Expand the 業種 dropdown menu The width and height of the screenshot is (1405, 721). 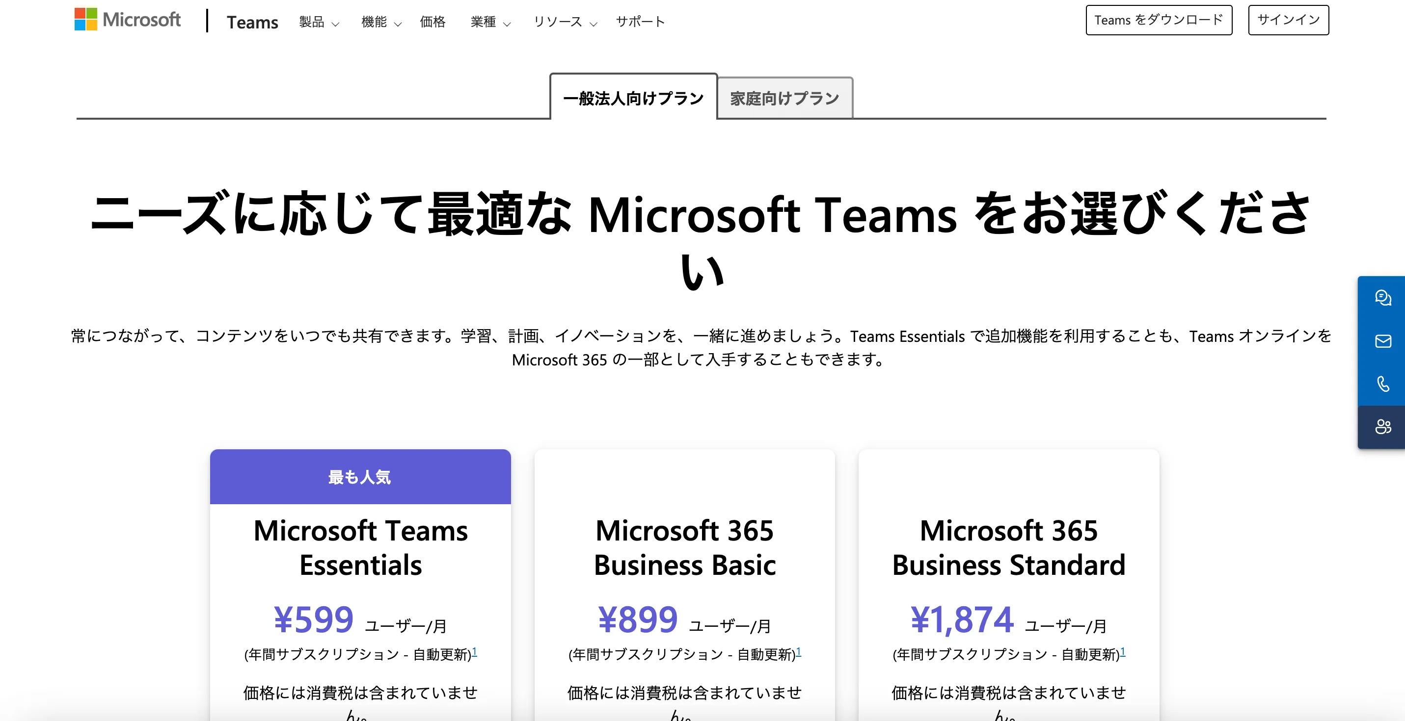pyautogui.click(x=491, y=22)
